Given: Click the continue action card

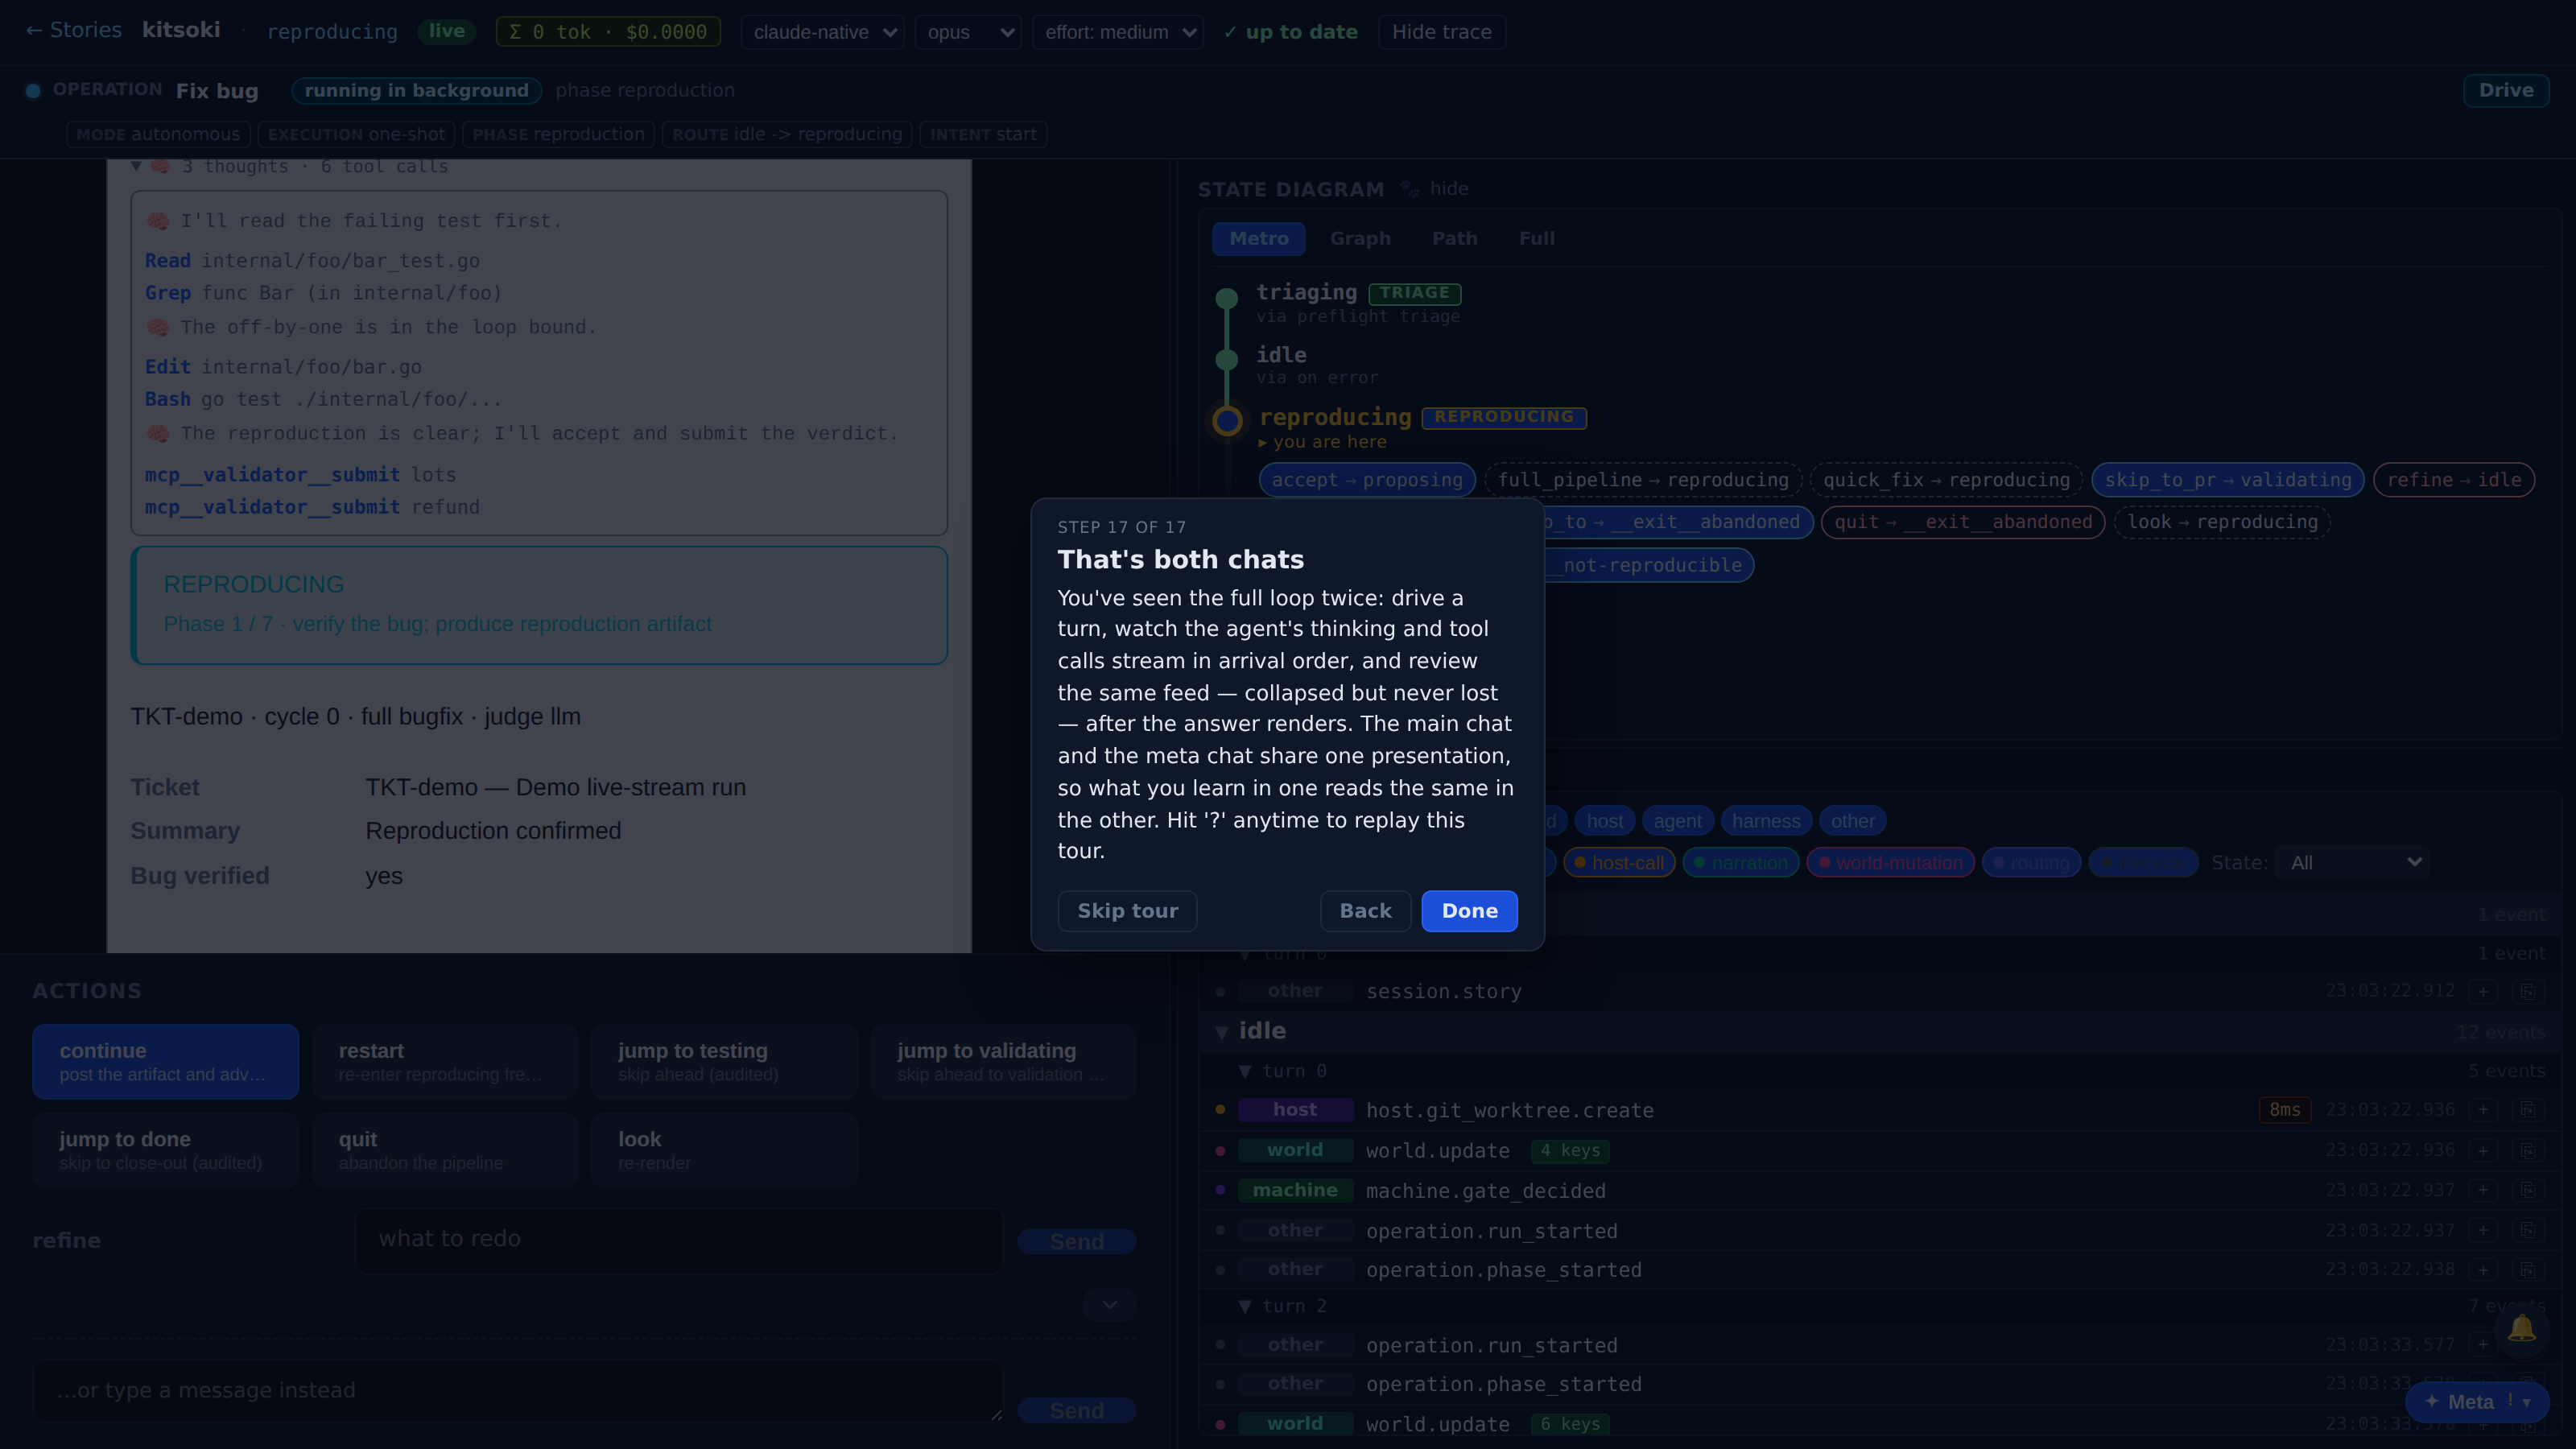Looking at the screenshot, I should pos(166,1061).
